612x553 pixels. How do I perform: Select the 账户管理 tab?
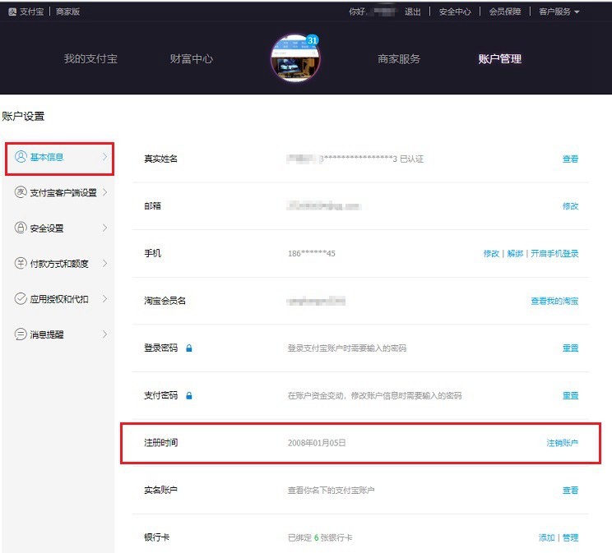tap(500, 59)
